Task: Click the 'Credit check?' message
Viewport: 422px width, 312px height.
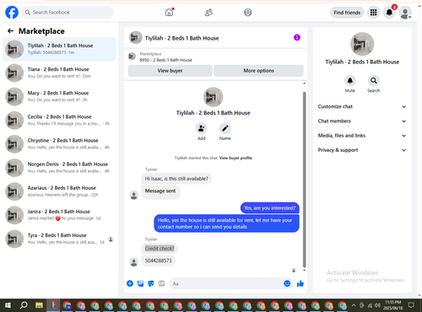Action: [160, 249]
